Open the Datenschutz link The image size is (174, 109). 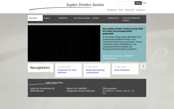129,10
